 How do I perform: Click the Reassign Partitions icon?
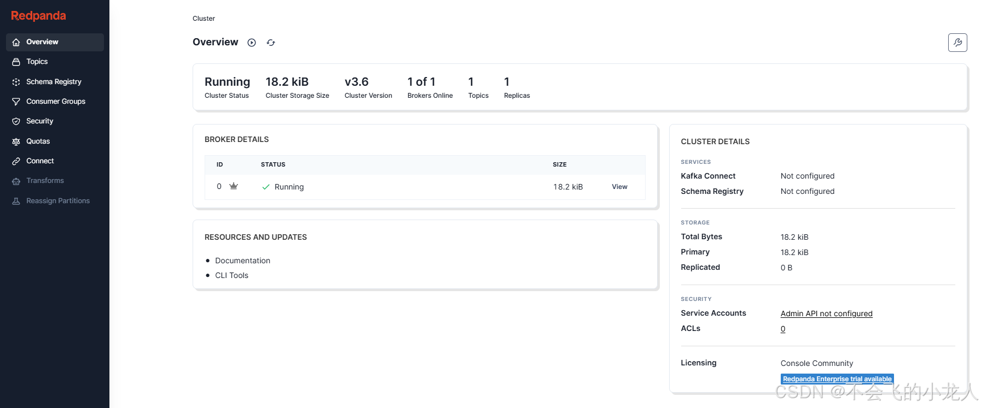[x=16, y=201]
